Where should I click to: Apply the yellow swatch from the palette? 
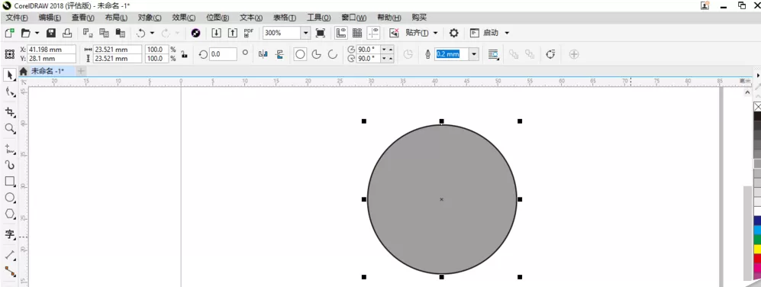coord(757,249)
